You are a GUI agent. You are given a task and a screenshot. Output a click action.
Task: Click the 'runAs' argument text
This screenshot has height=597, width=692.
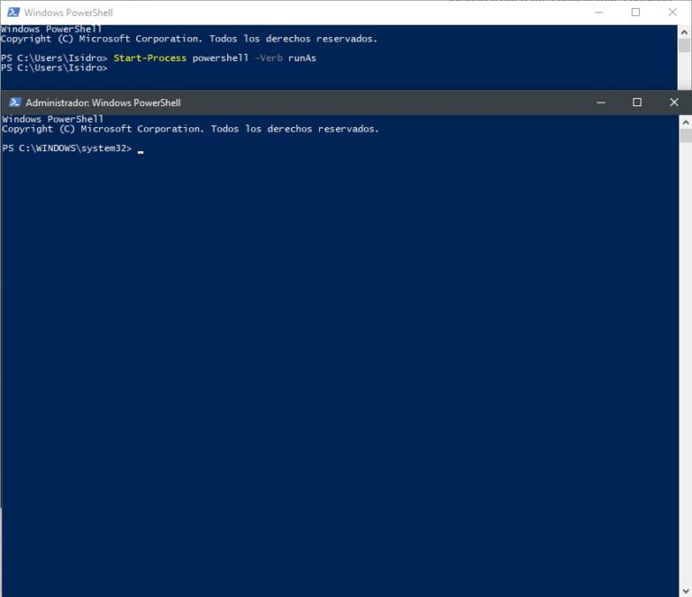tap(303, 59)
